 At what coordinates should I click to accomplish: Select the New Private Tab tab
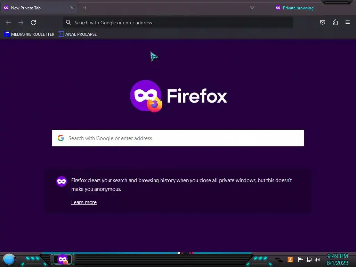coord(39,8)
